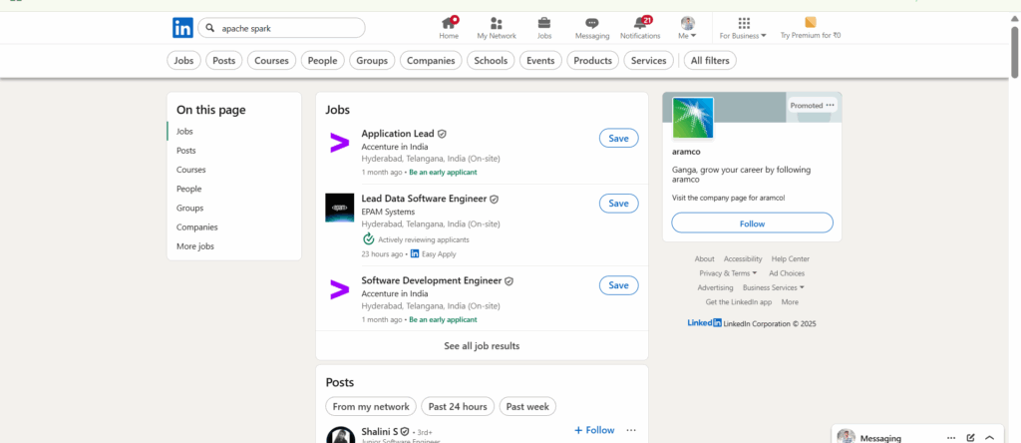Open About footer link
Screen dimensions: 1021x443
[705, 259]
